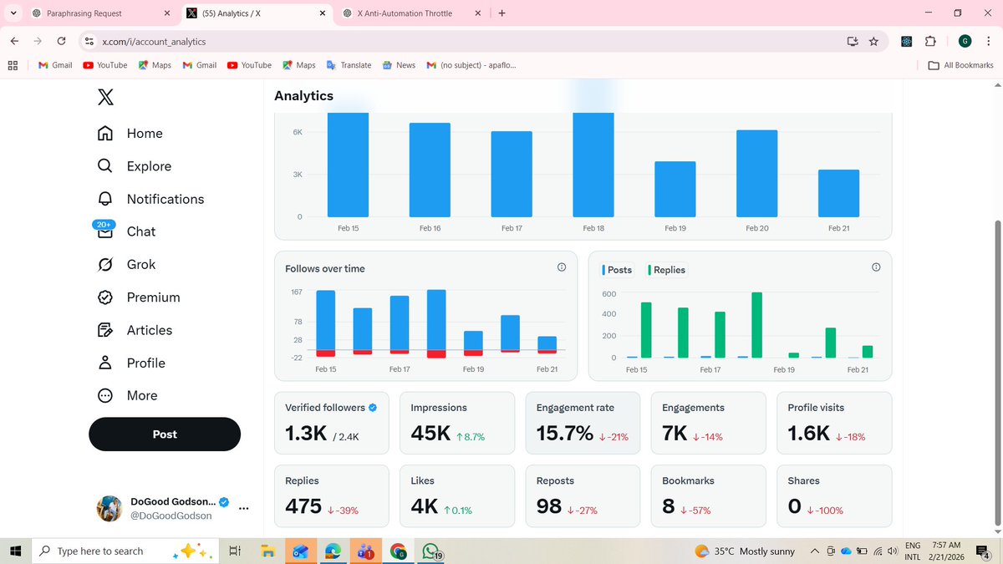Select the Explore magnifier icon
This screenshot has width=1003, height=564.
tap(104, 165)
